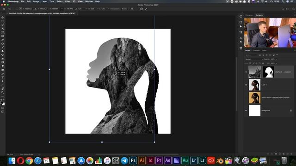The height and width of the screenshot is (166, 296).
Task: Open the interpolation dropdown in the options bar
Action: pos(125,9)
